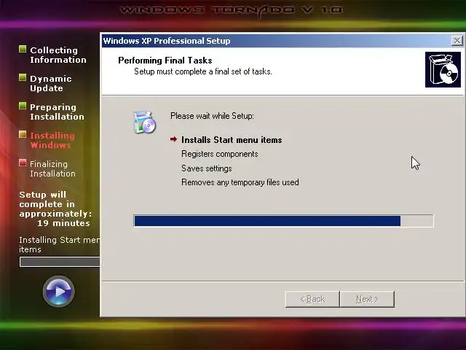This screenshot has width=466, height=350.
Task: Click the green square beside Dynamic Update
Action: pyautogui.click(x=23, y=77)
